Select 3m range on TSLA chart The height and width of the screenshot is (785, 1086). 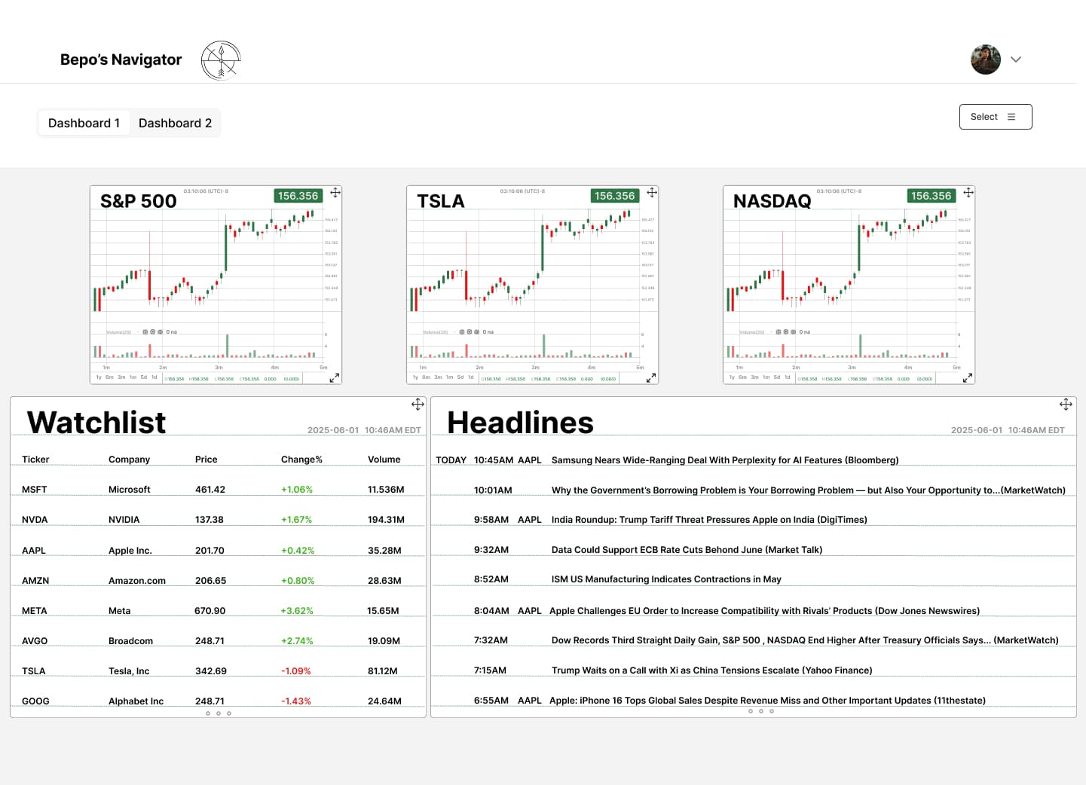click(438, 377)
